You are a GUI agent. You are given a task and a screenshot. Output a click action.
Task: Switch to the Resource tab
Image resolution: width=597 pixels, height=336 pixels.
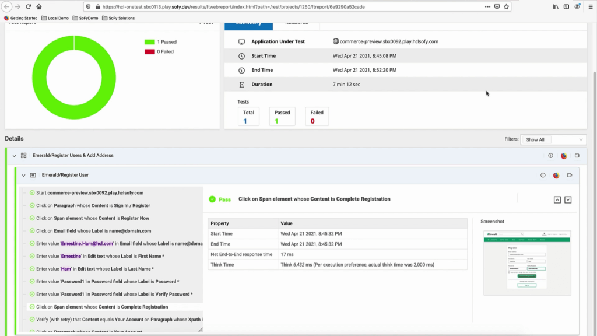(x=296, y=23)
